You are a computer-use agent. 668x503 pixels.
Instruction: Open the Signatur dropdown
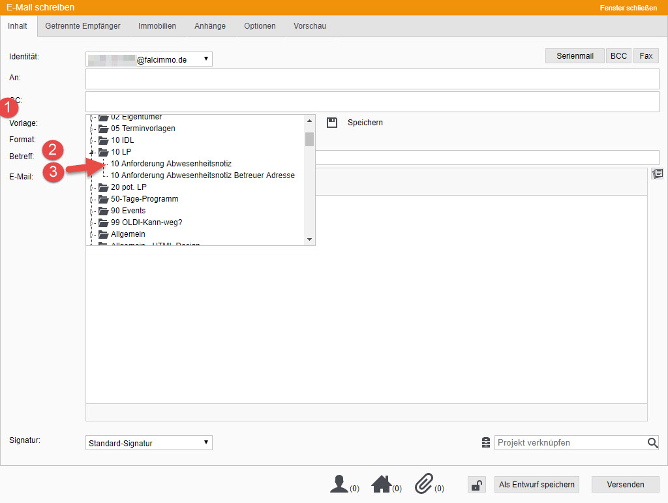click(149, 443)
